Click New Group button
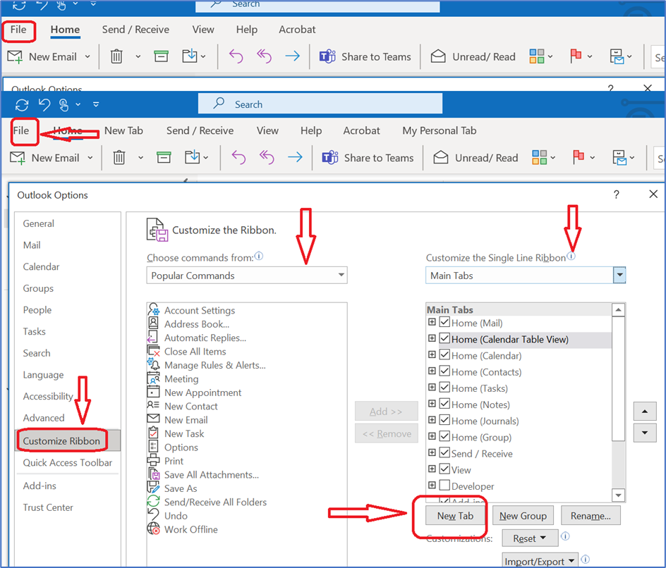Screen dimensions: 666x568 pos(523,516)
